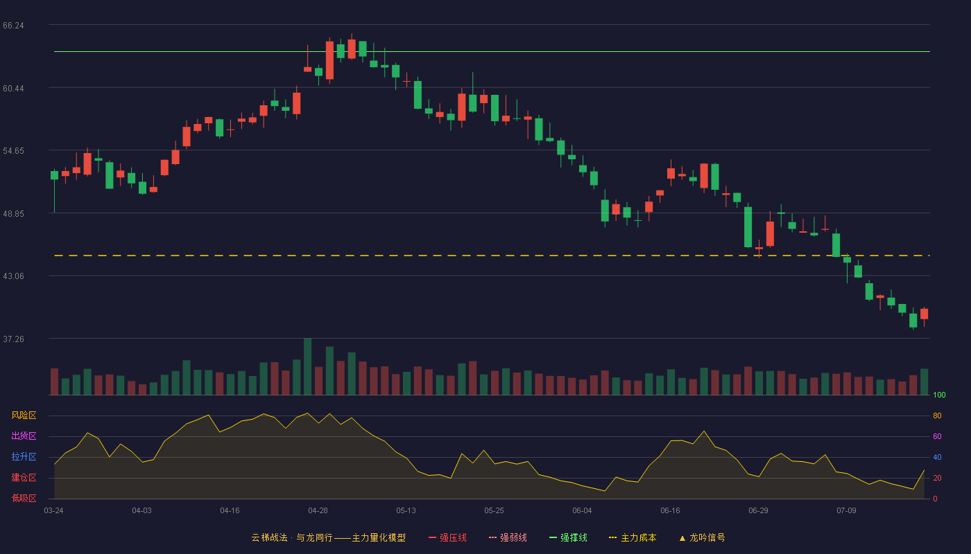Toggle the 强弱线 legend entry

(x=508, y=537)
